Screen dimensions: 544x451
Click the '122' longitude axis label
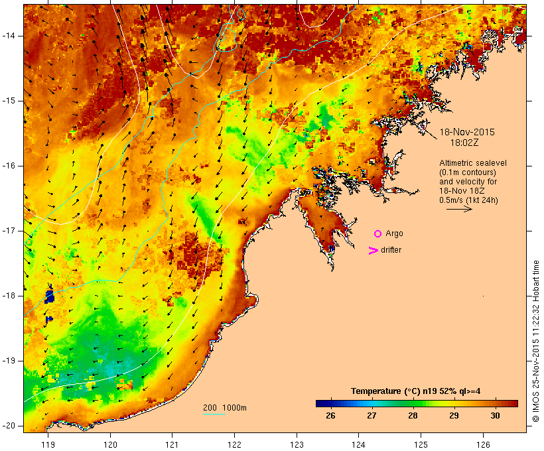pos(235,444)
